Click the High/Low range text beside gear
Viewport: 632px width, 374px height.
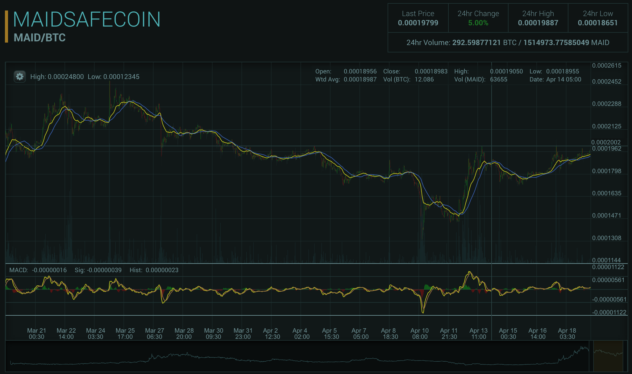coord(85,77)
